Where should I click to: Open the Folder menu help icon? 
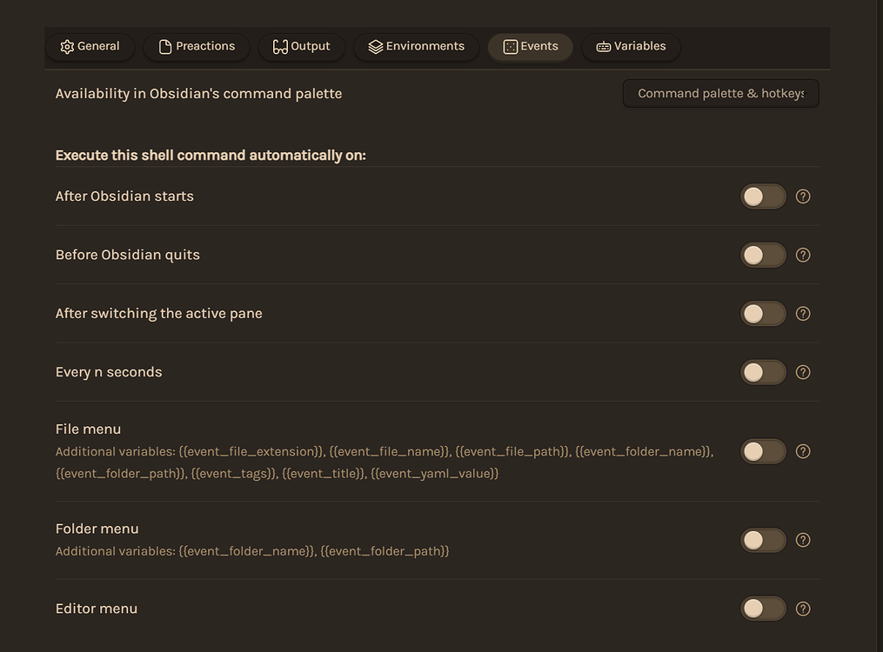pyautogui.click(x=803, y=540)
